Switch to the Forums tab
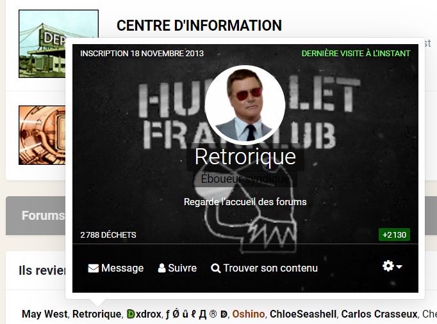The image size is (437, 324). point(43,215)
